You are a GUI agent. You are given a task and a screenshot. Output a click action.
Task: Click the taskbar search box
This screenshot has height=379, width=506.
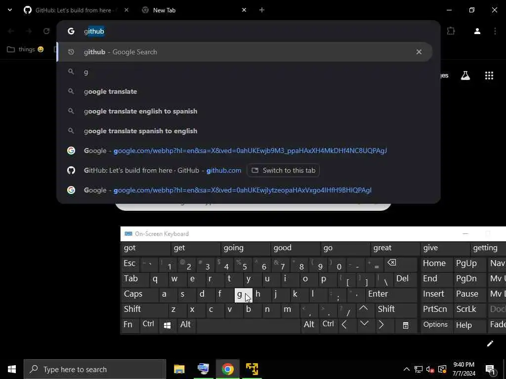coord(95,369)
